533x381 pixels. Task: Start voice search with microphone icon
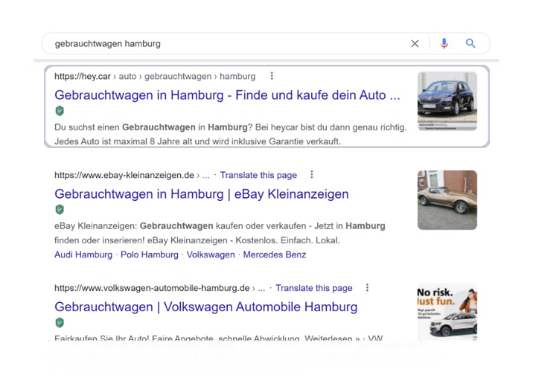pyautogui.click(x=444, y=43)
